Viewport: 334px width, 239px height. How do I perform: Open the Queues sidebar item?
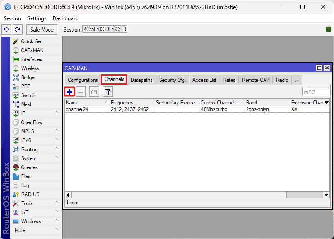(37, 167)
